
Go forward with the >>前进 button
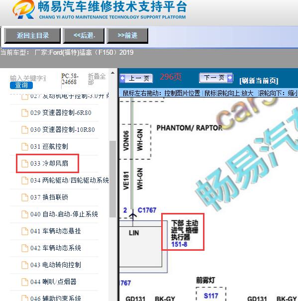click(x=127, y=35)
